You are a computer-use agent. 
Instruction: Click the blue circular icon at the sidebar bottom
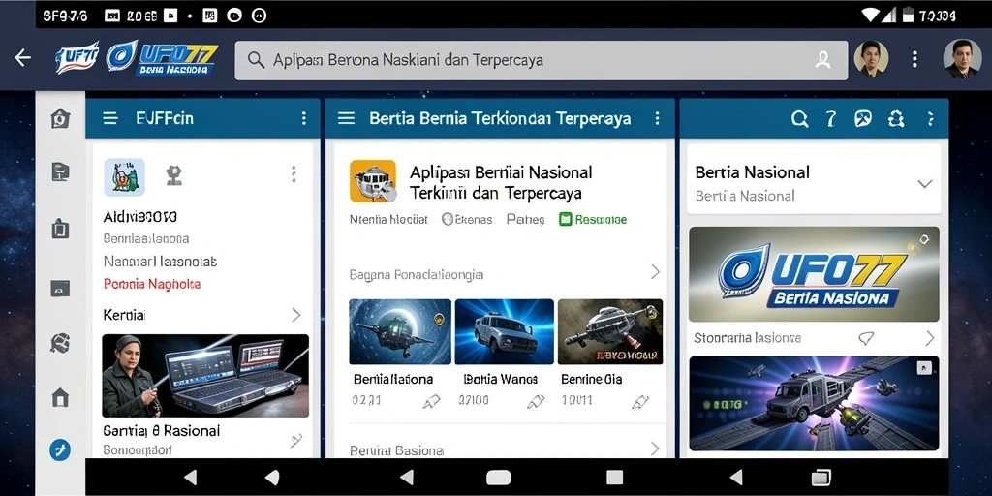tap(60, 449)
